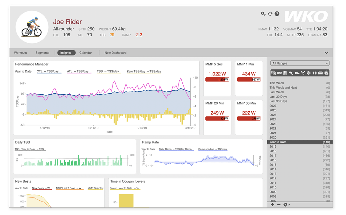
Task: Toggle the select-all checkboxes filter icon
Action: pyautogui.click(x=273, y=73)
